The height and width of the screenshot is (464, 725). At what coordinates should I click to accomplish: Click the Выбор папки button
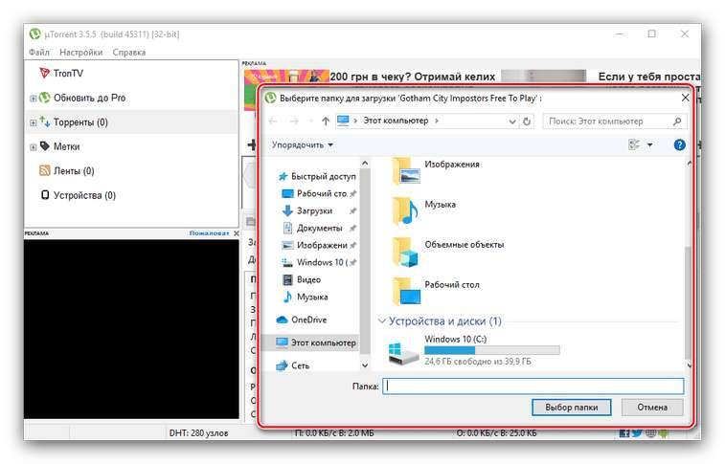click(x=571, y=408)
